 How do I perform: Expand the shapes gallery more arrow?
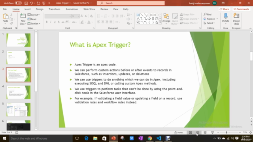click(160, 22)
